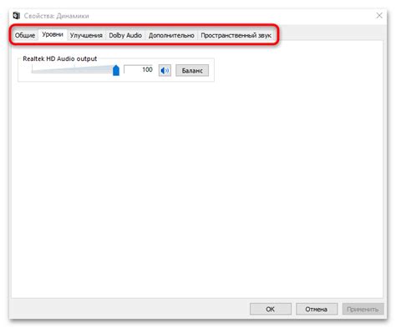The width and height of the screenshot is (396, 328).
Task: Click the volume slider thumb
Action: coord(116,70)
